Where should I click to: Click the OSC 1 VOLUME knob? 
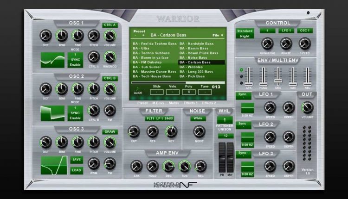pyautogui.click(x=110, y=36)
